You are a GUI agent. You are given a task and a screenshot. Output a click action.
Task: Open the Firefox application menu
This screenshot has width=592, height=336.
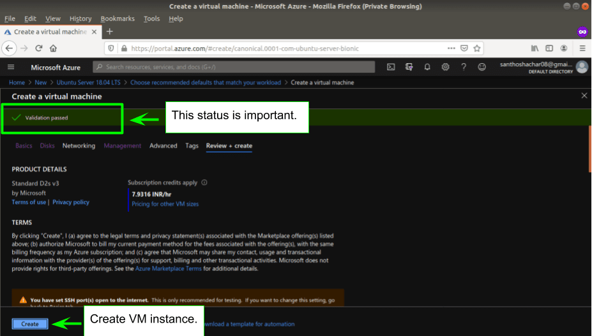point(582,48)
